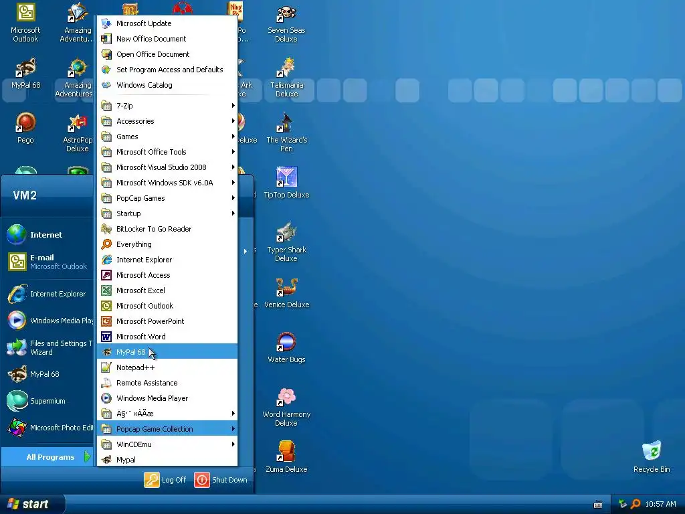
Task: Expand the 7-Zip program folder
Action: (x=167, y=106)
